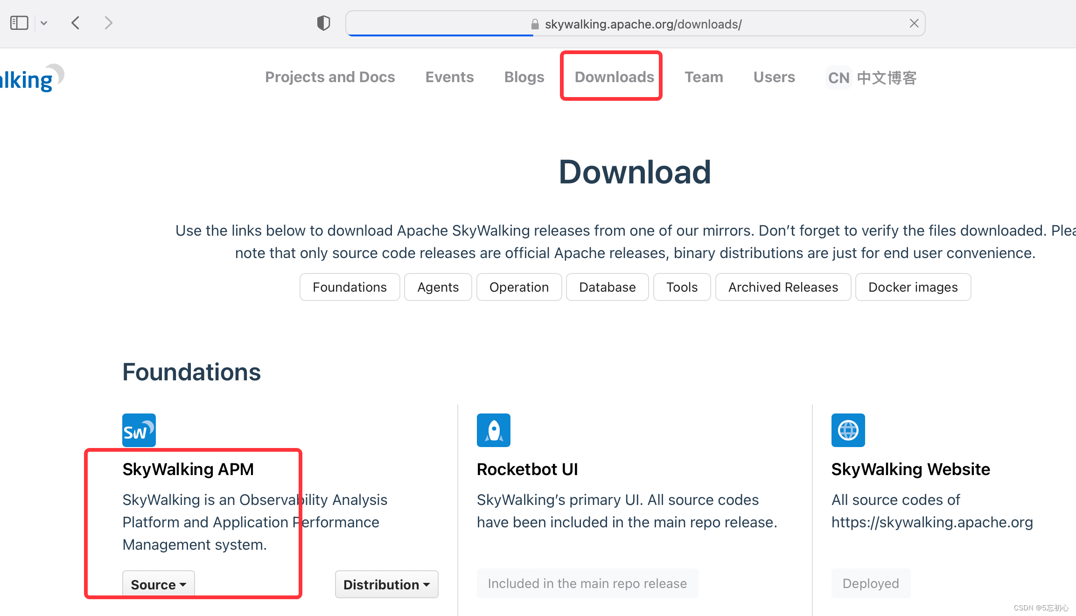
Task: Go forward to the next page
Action: 108,23
